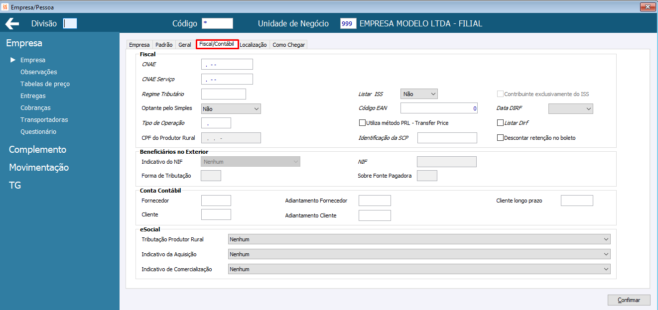Focus the CNAE Serviço field

coord(227,79)
